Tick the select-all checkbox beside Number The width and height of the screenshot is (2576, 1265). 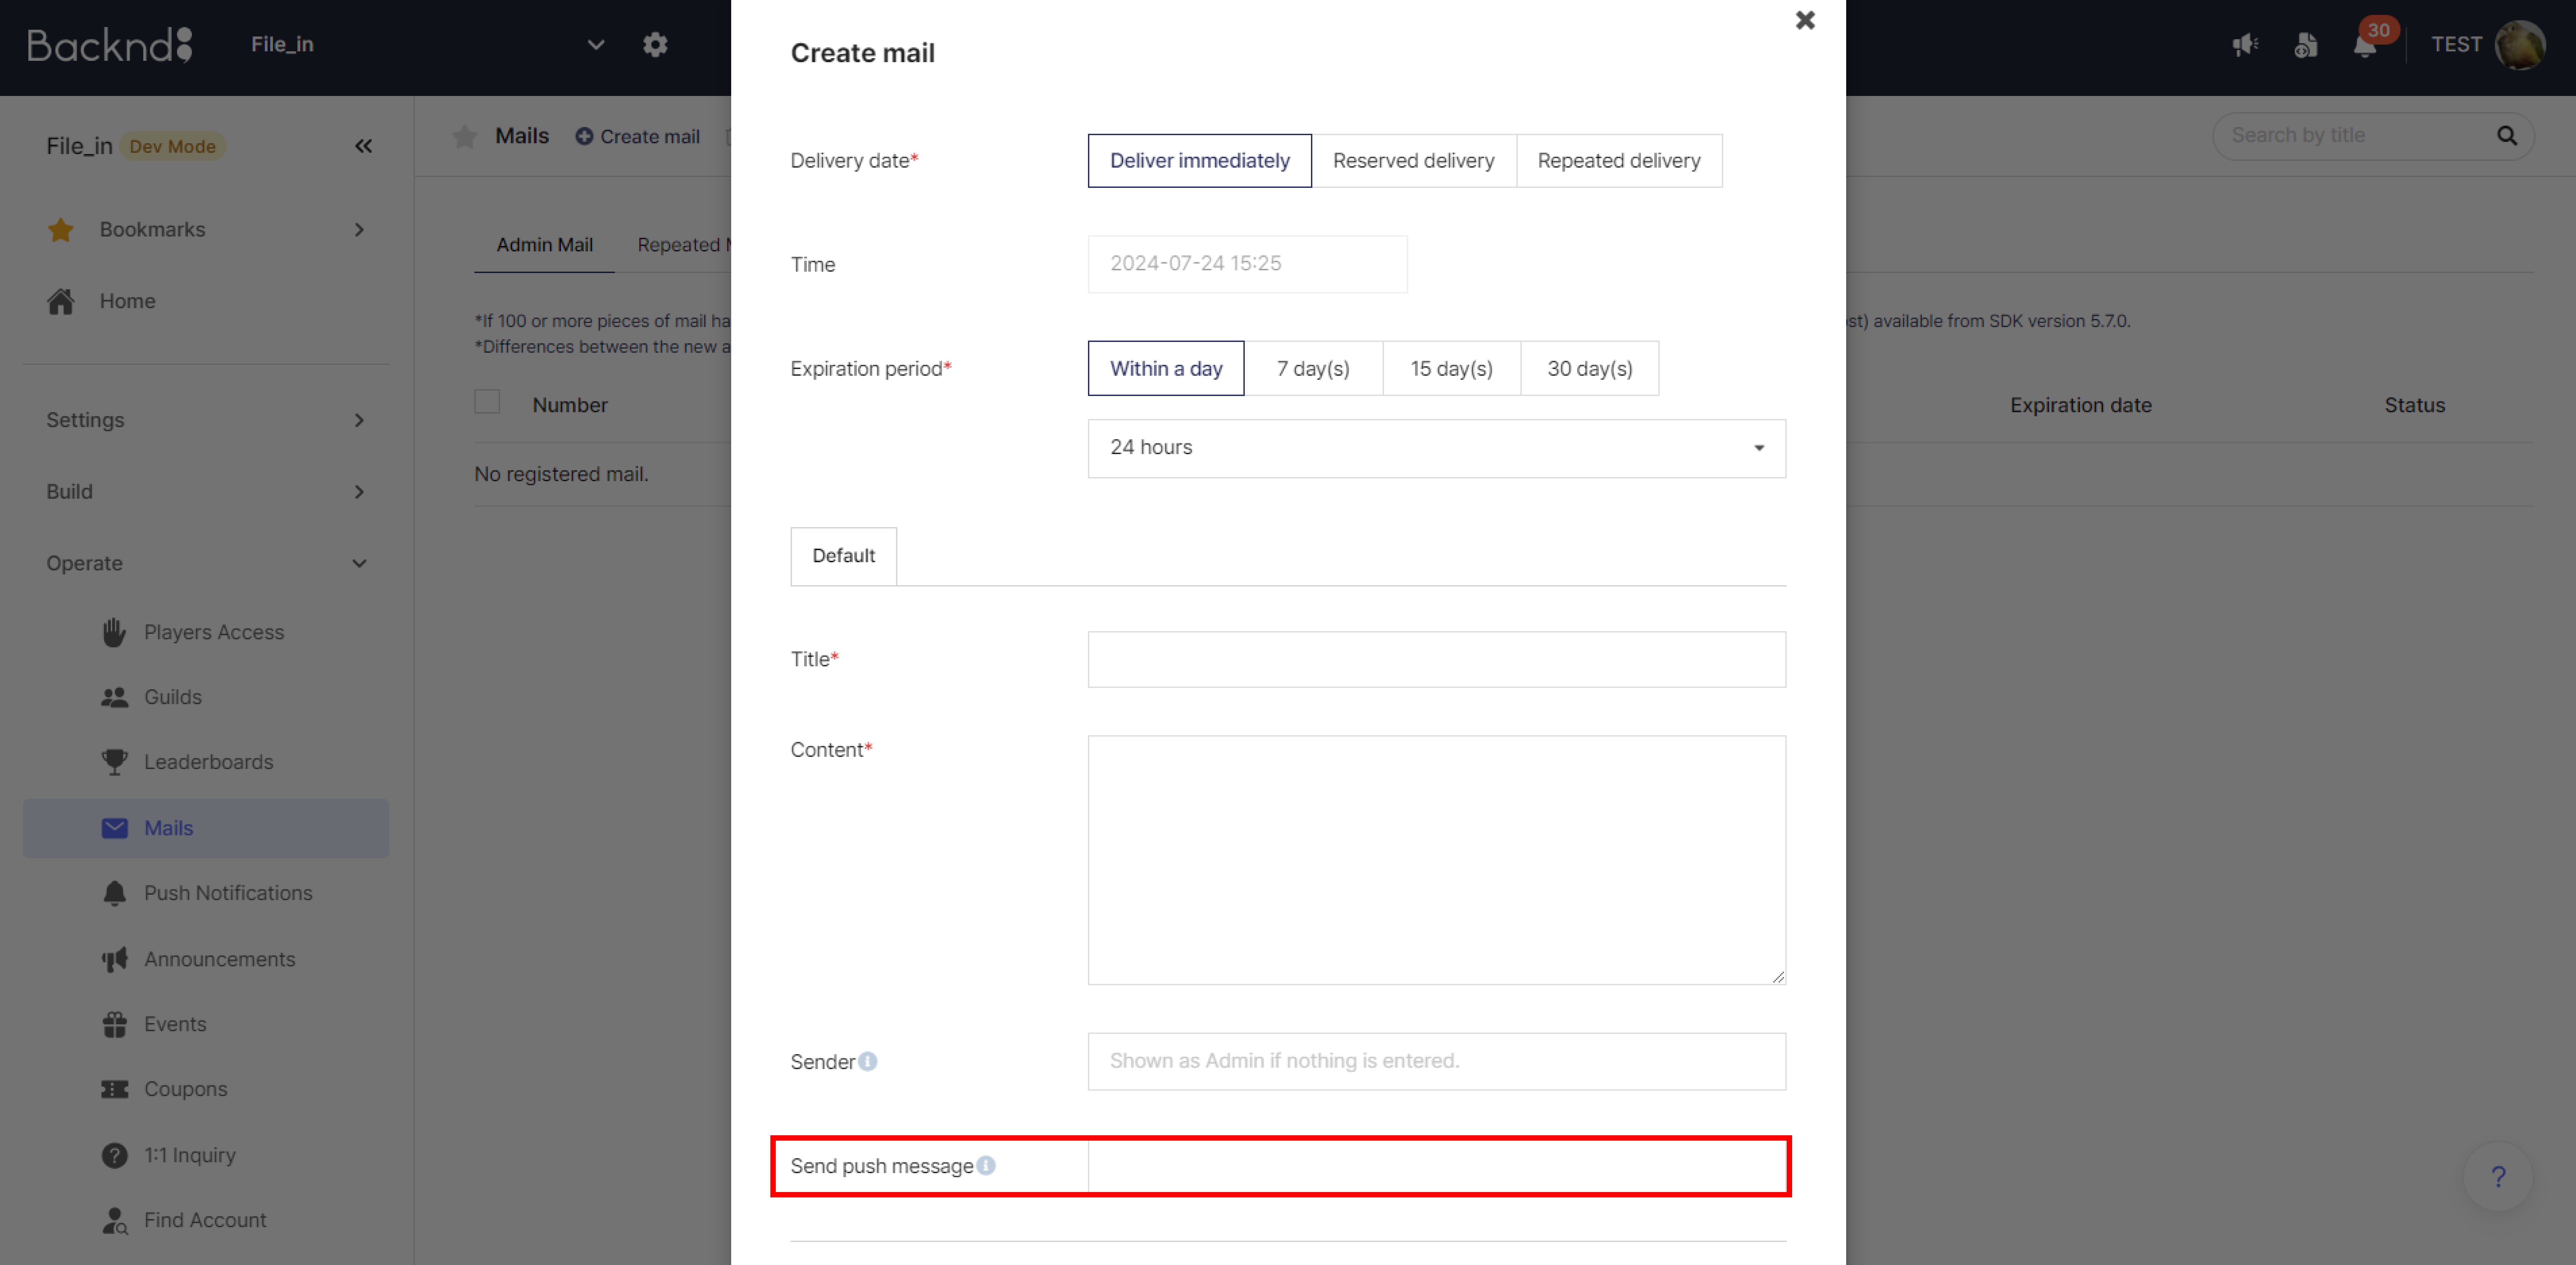pos(487,402)
